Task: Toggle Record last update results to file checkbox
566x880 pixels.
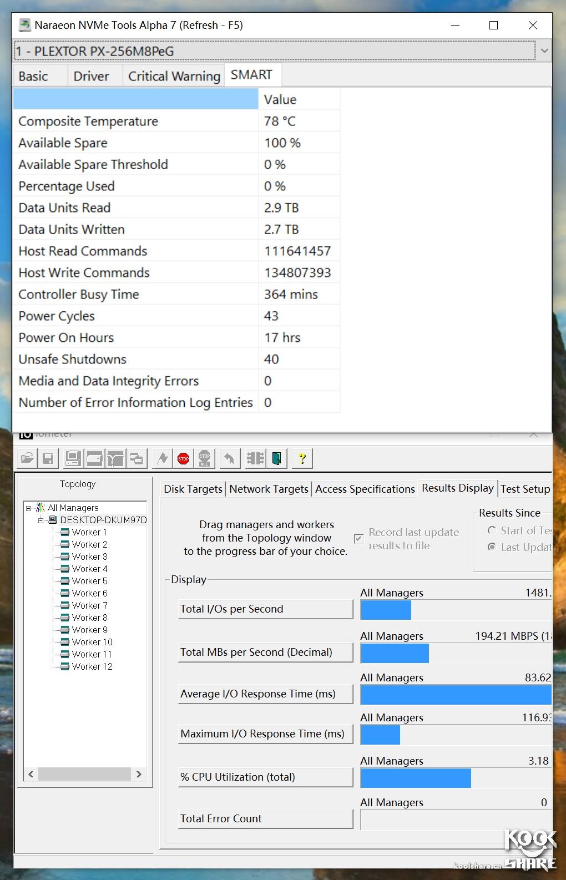Action: click(x=359, y=539)
